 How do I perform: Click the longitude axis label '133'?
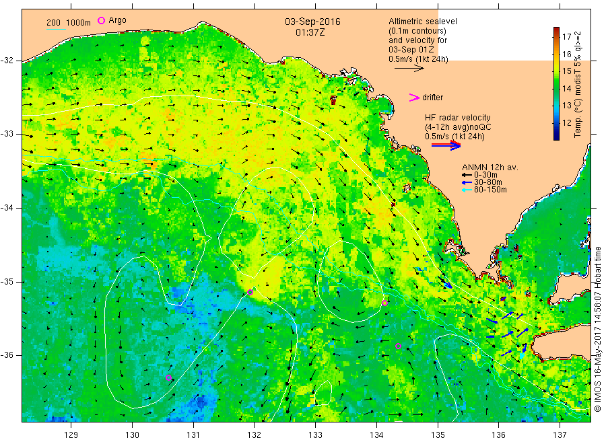(315, 435)
